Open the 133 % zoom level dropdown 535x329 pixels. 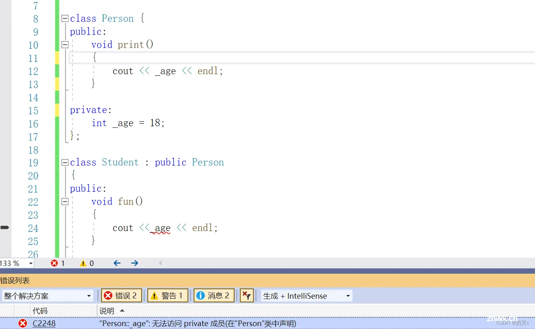[31, 263]
